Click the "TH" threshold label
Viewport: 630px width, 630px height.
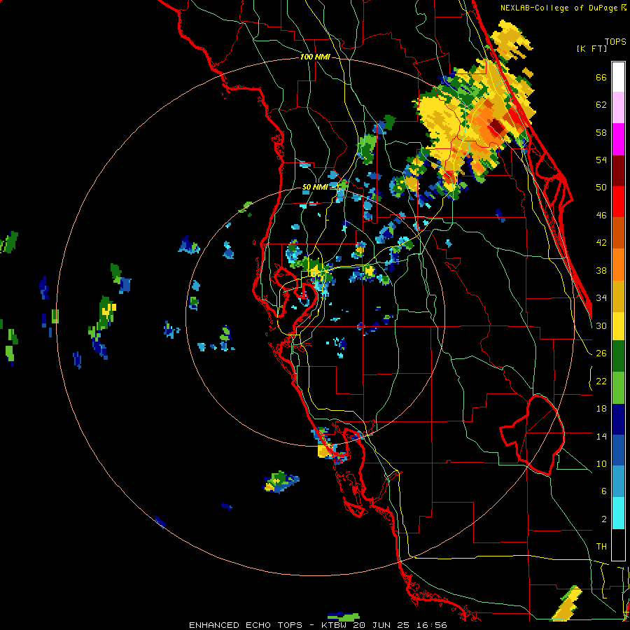pyautogui.click(x=601, y=547)
